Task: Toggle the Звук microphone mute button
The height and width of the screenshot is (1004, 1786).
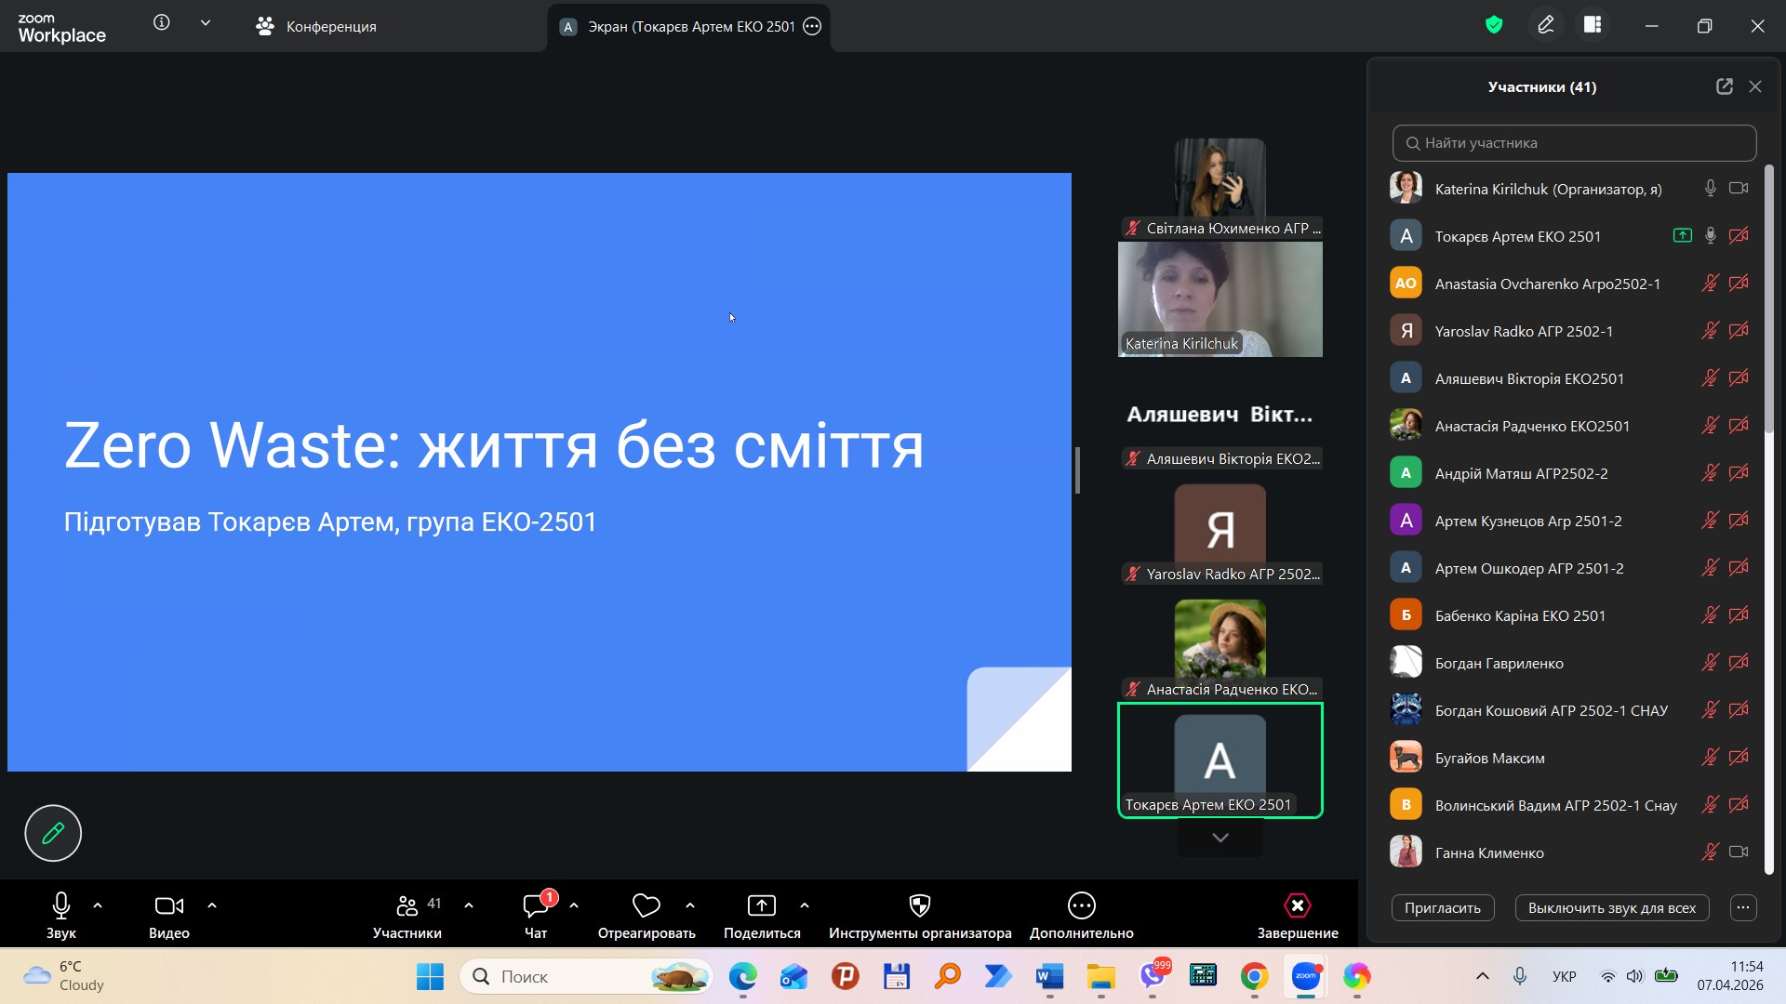Action: [x=61, y=905]
